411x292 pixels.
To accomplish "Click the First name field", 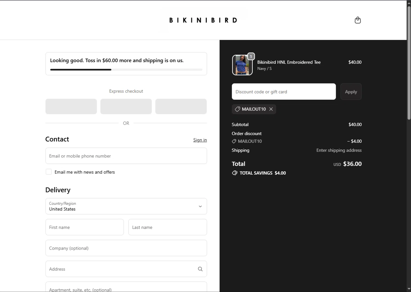I will click(x=84, y=227).
